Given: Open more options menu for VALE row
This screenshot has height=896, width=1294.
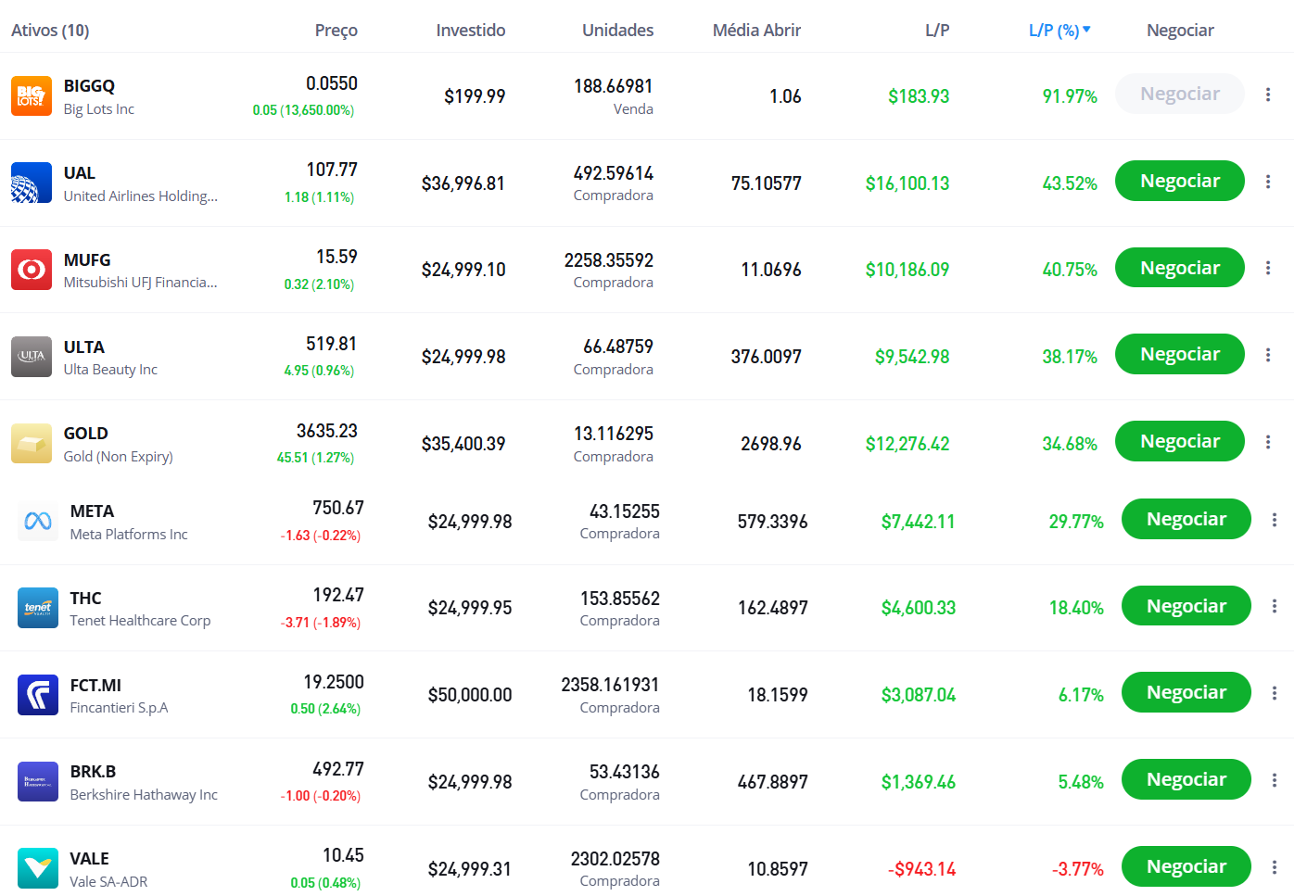Looking at the screenshot, I should (x=1275, y=867).
